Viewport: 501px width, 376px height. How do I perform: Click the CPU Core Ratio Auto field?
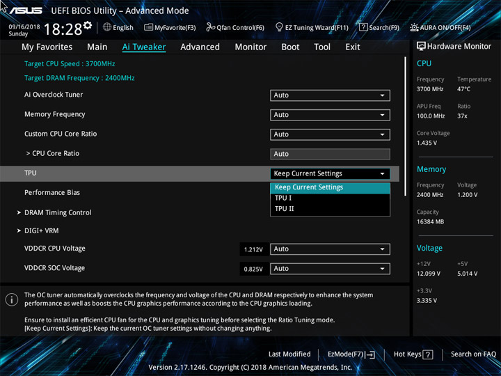(x=330, y=154)
